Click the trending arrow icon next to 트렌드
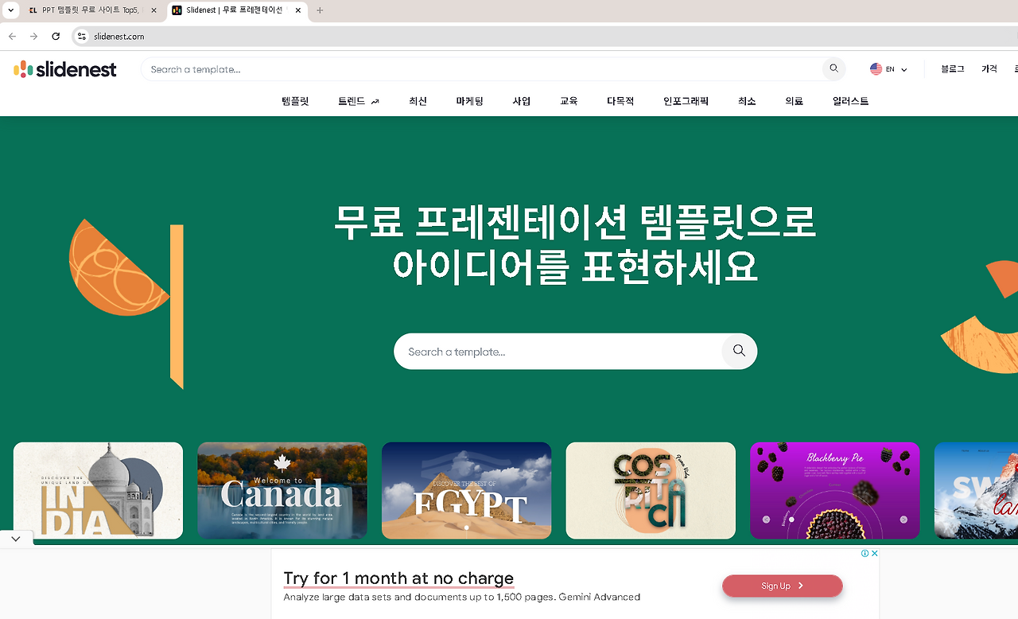 [x=375, y=101]
